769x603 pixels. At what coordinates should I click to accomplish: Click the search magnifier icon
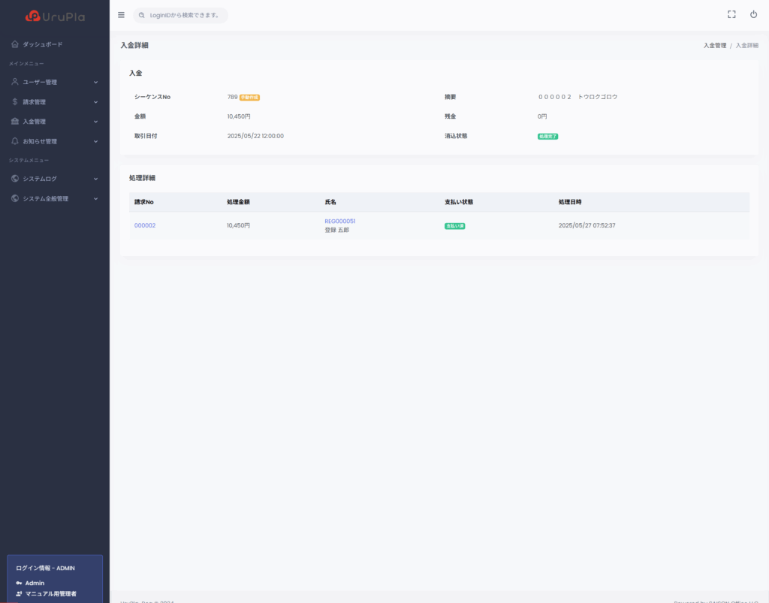pyautogui.click(x=142, y=15)
